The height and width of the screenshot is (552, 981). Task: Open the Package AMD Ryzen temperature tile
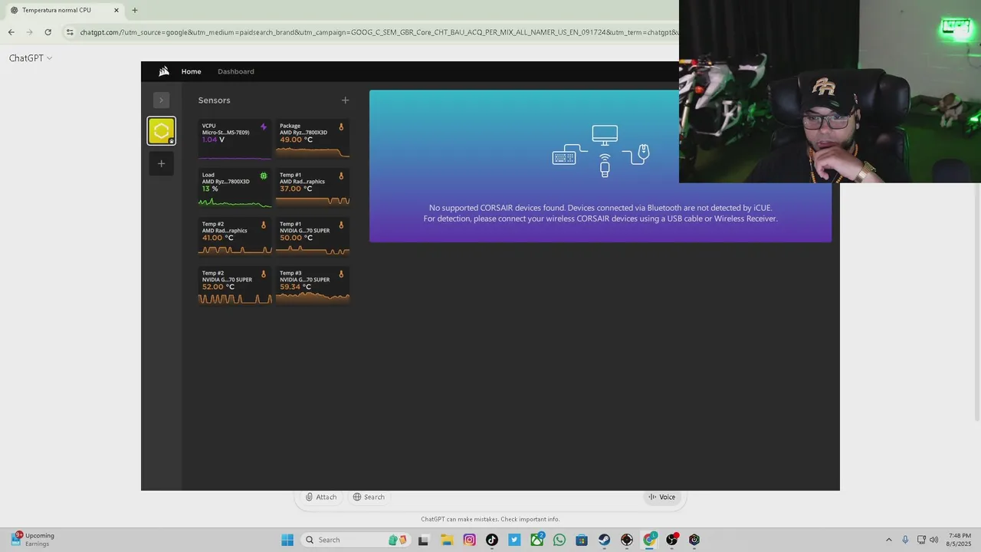click(x=313, y=139)
